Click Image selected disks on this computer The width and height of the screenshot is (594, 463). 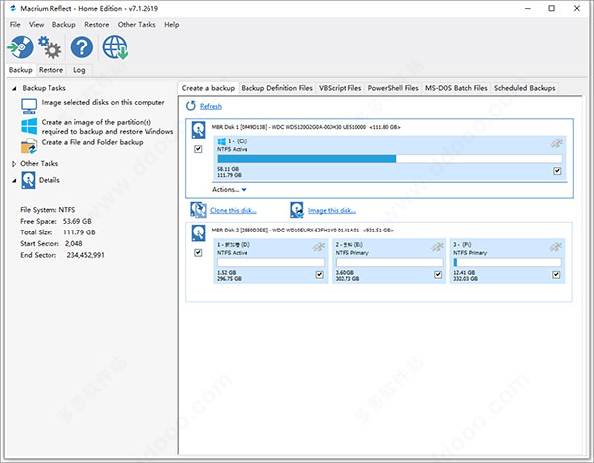(103, 102)
